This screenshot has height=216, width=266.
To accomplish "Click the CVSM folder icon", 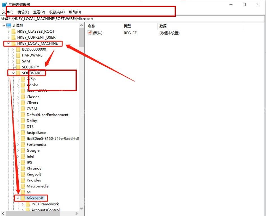I will coord(23,109).
